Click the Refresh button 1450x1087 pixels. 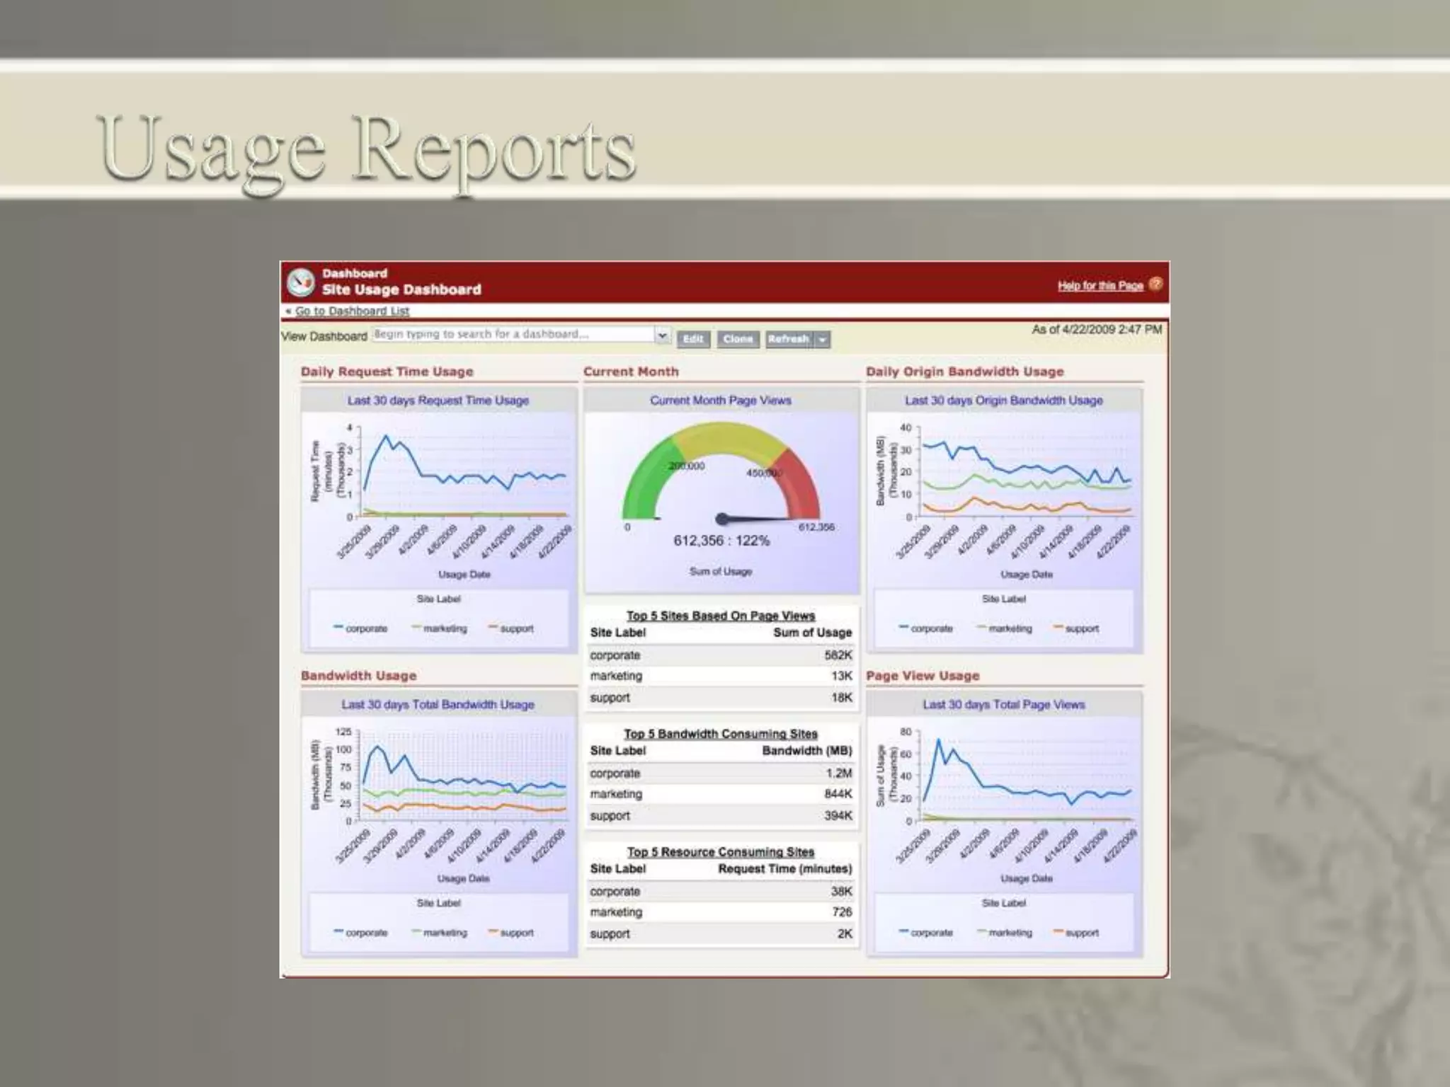[789, 339]
